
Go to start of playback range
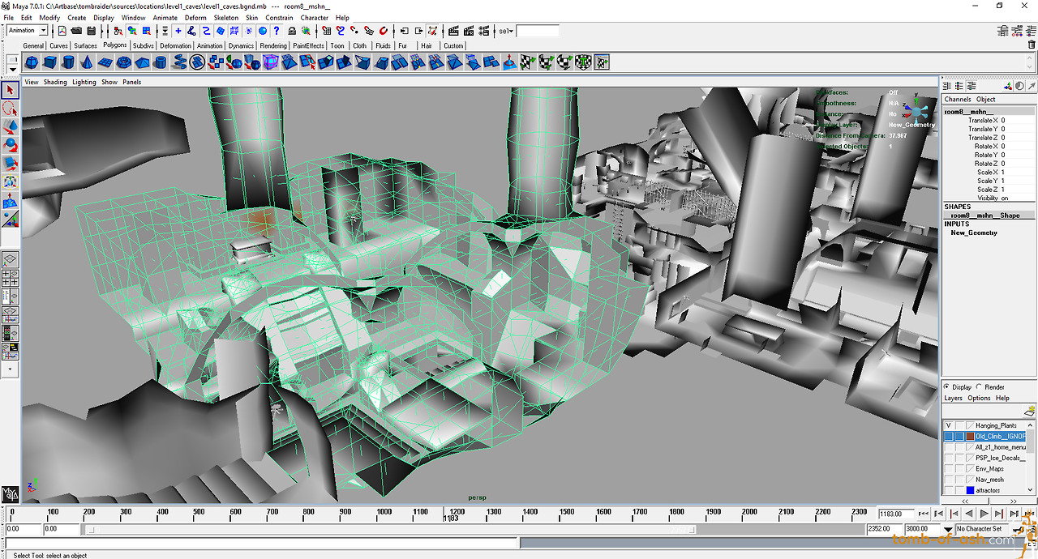923,514
